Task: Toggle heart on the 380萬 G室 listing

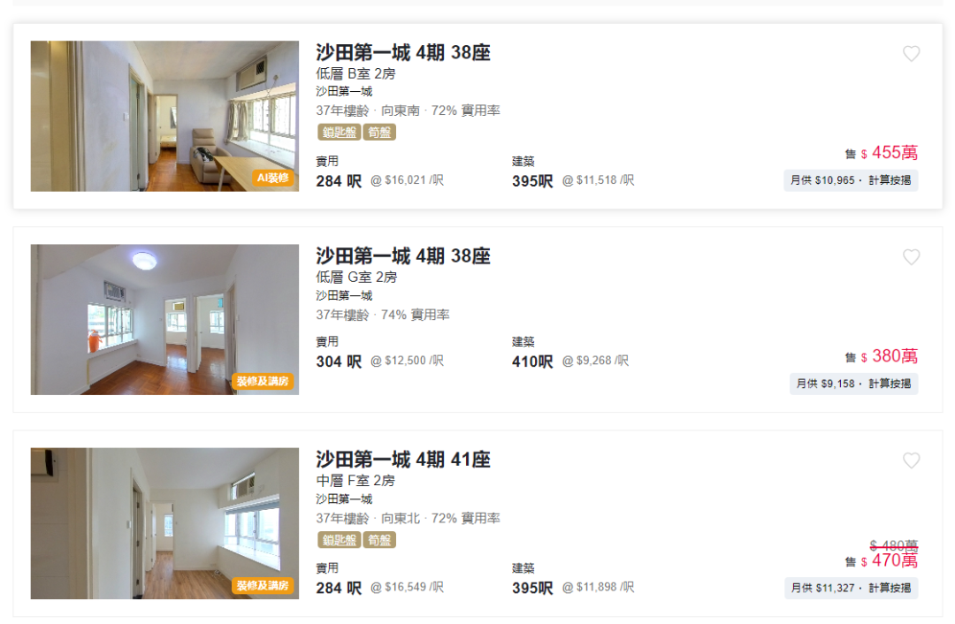Action: (x=911, y=257)
